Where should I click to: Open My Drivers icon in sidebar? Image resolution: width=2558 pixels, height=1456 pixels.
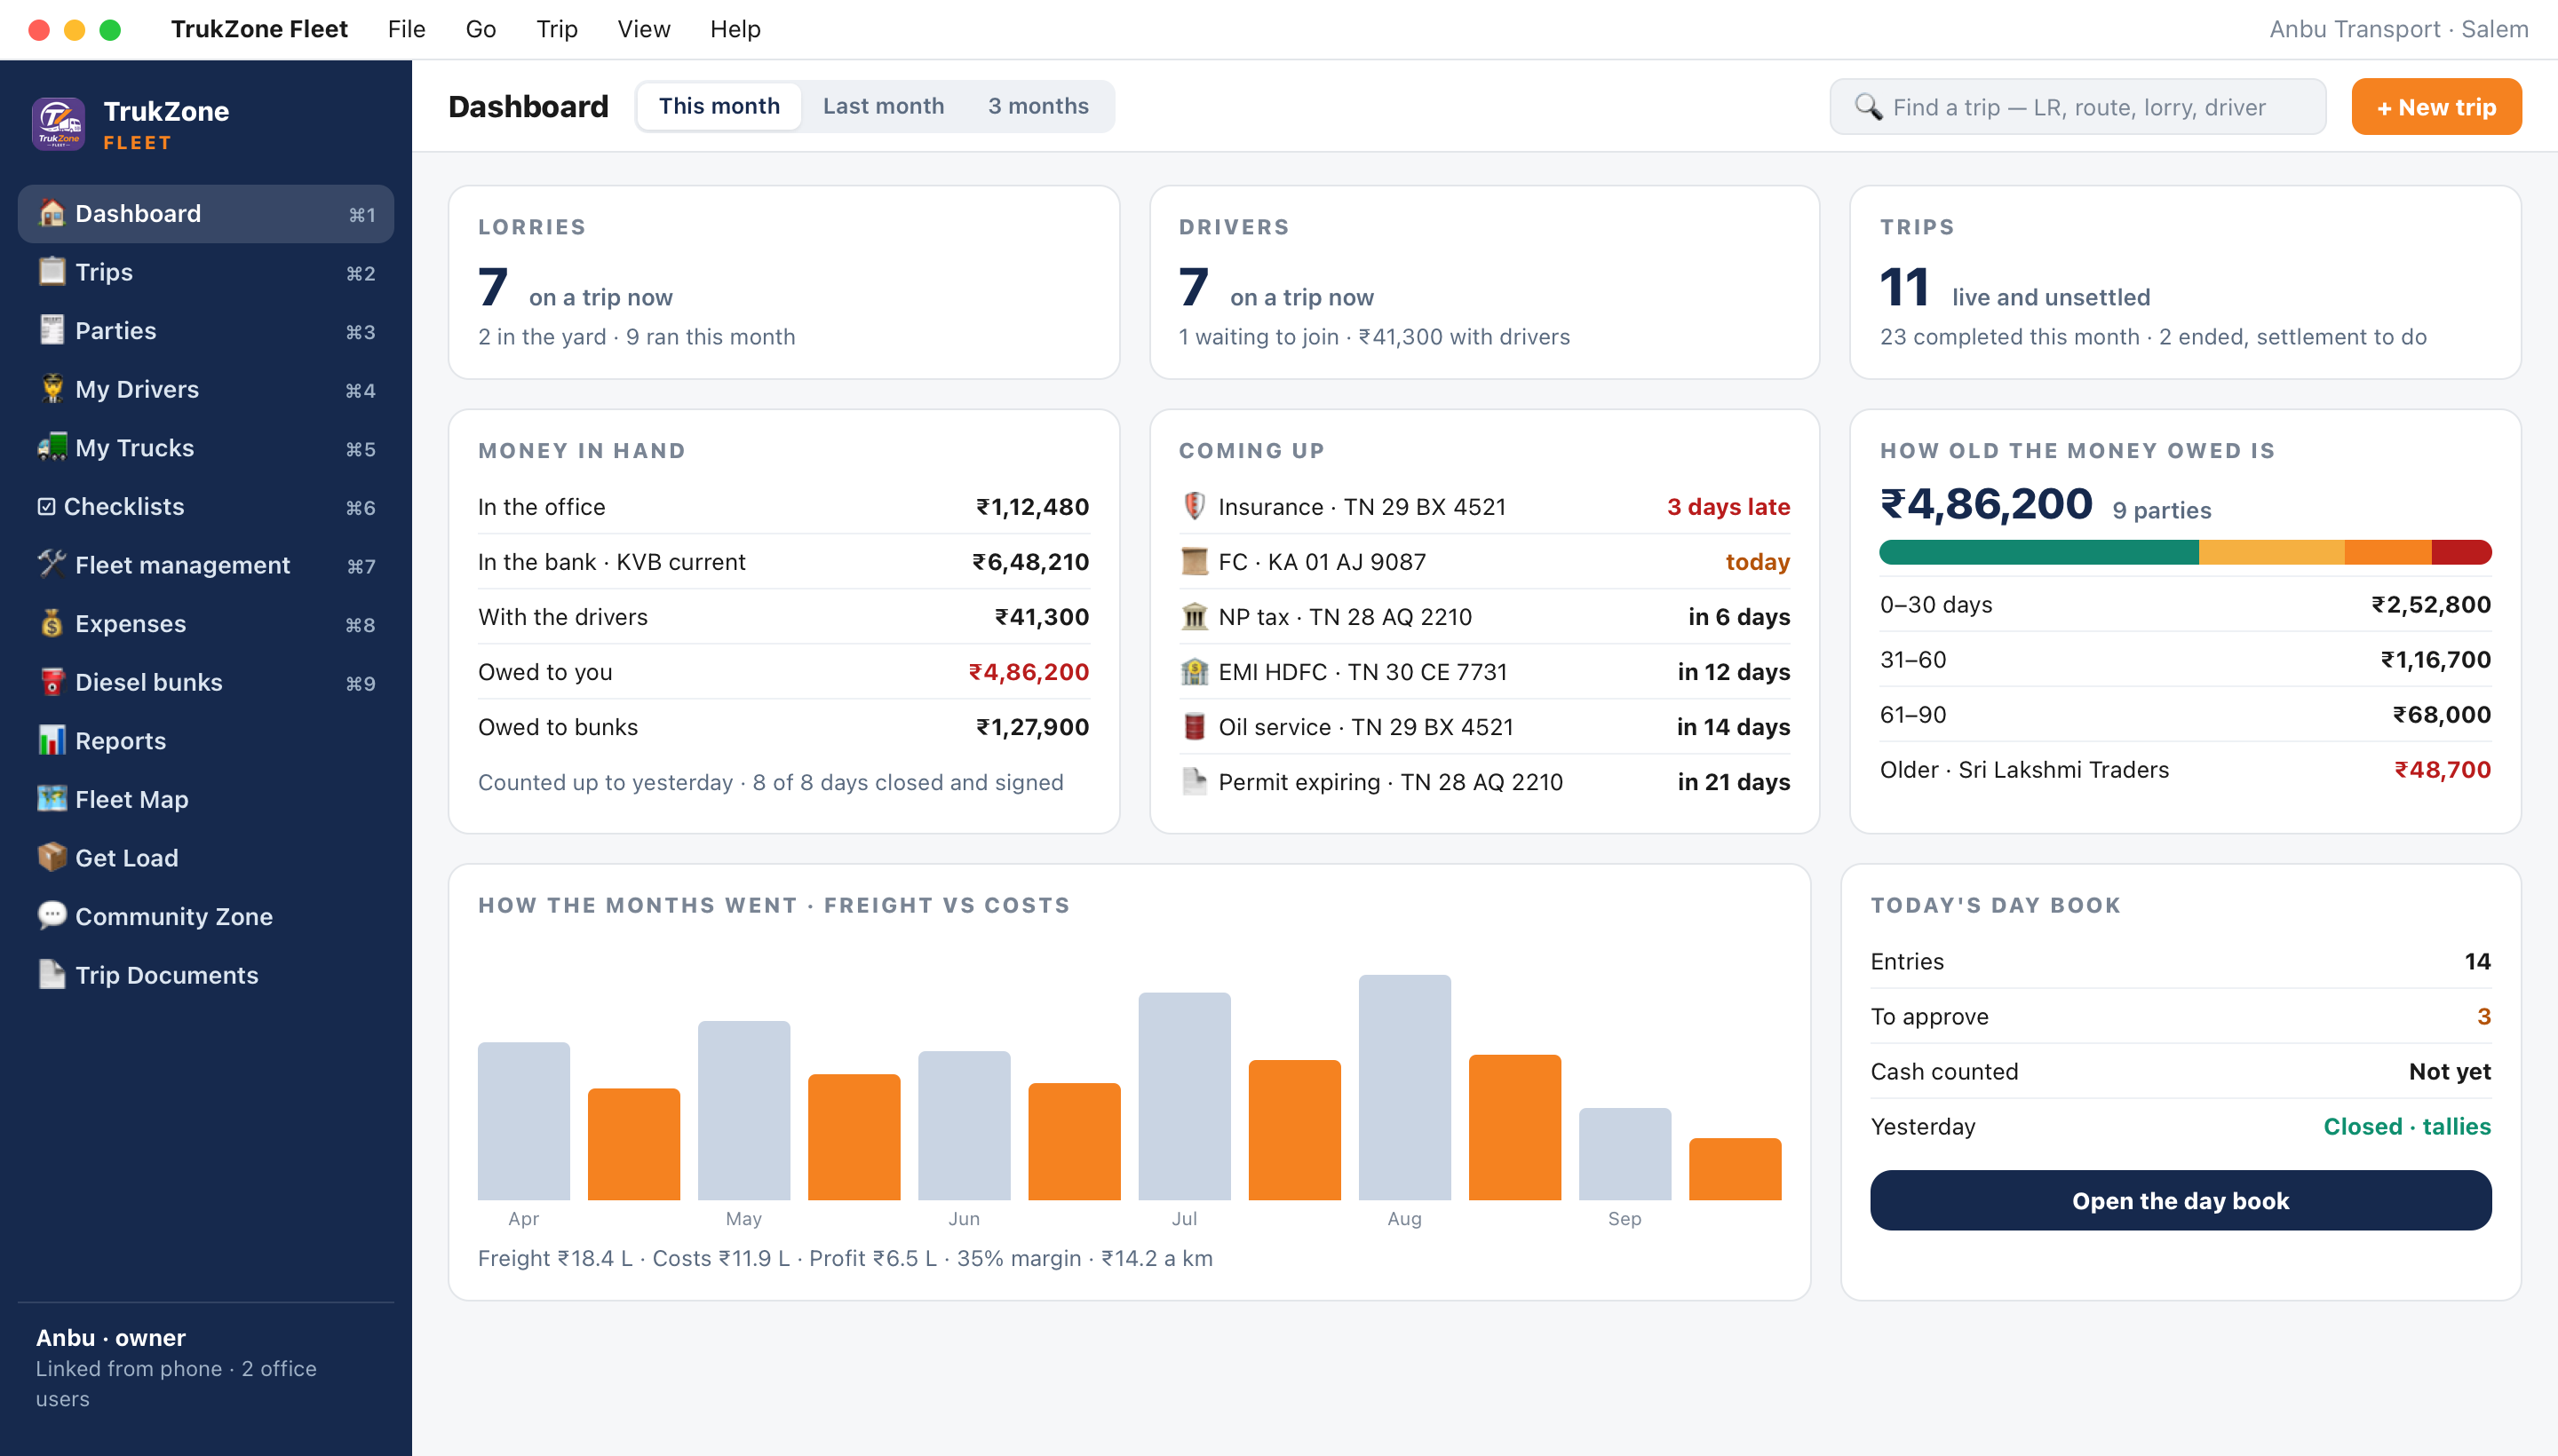[x=51, y=389]
